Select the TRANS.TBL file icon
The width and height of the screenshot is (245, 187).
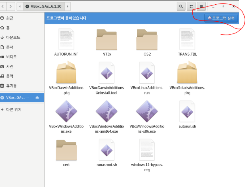pyautogui.click(x=187, y=39)
